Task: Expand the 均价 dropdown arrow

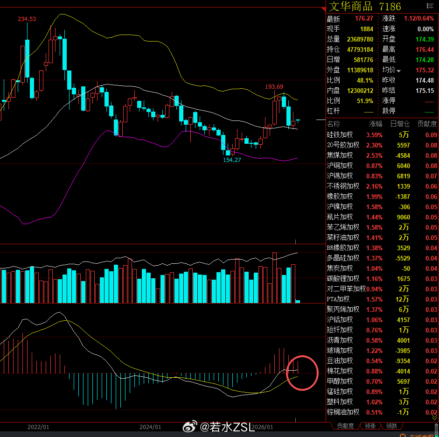Action: point(399,71)
